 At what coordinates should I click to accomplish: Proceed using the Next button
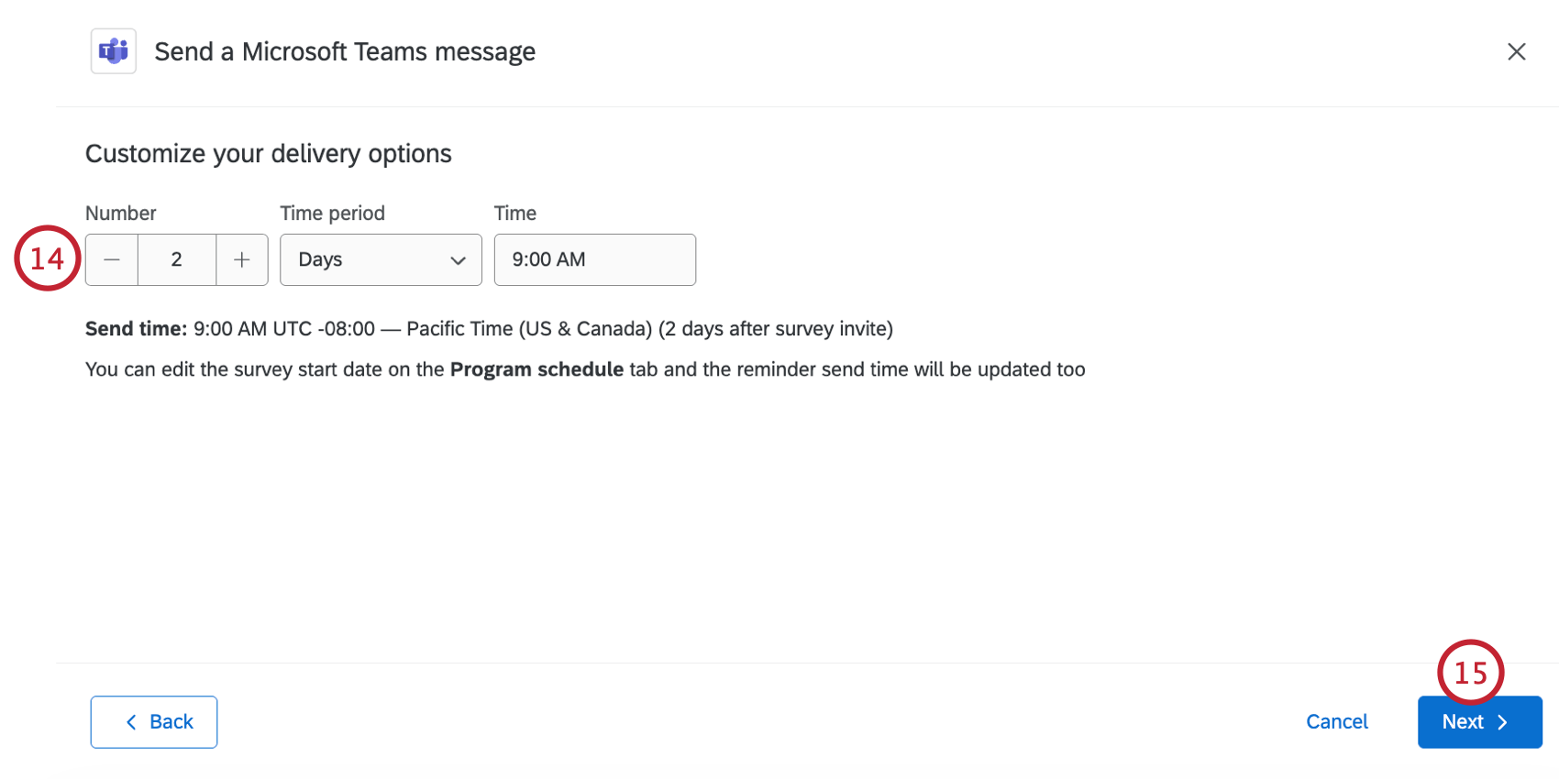(x=1479, y=722)
